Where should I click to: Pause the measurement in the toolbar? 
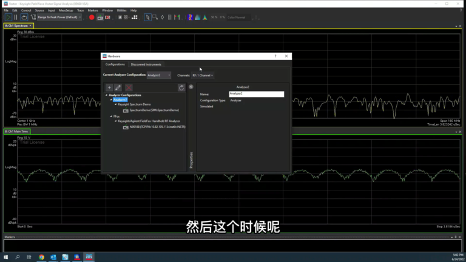pyautogui.click(x=16, y=17)
